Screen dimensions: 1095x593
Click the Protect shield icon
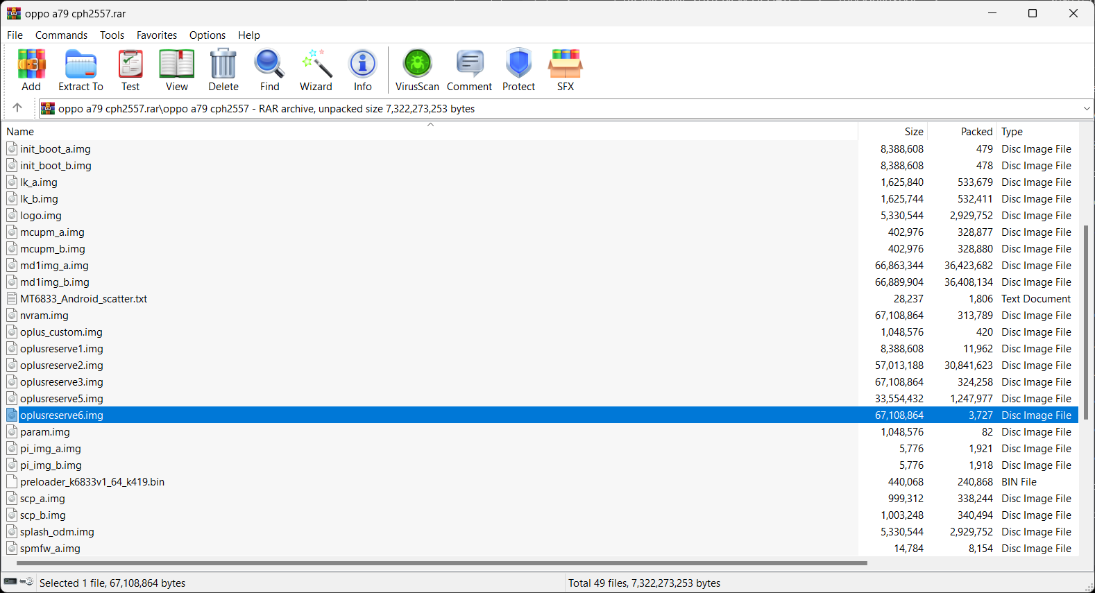[519, 70]
